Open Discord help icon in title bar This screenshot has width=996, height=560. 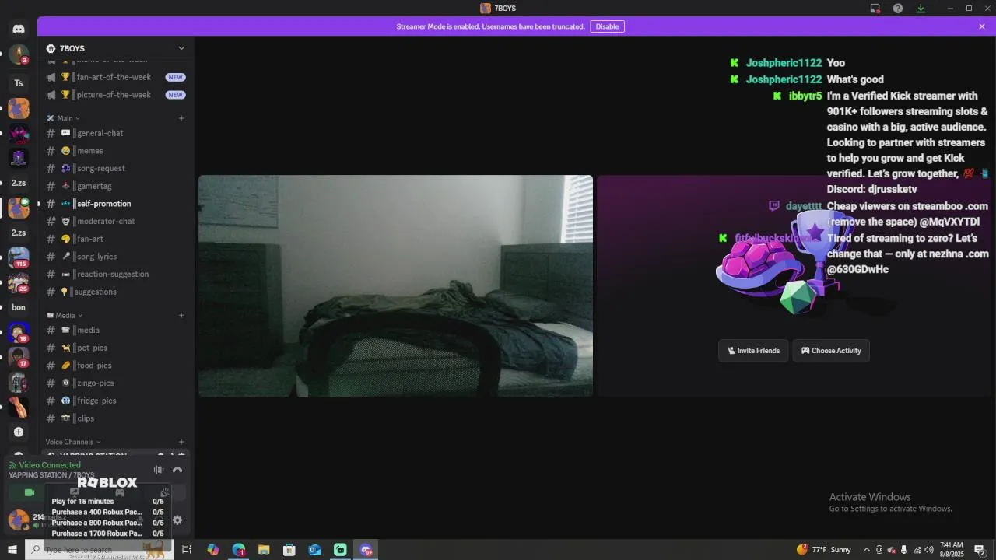(898, 8)
